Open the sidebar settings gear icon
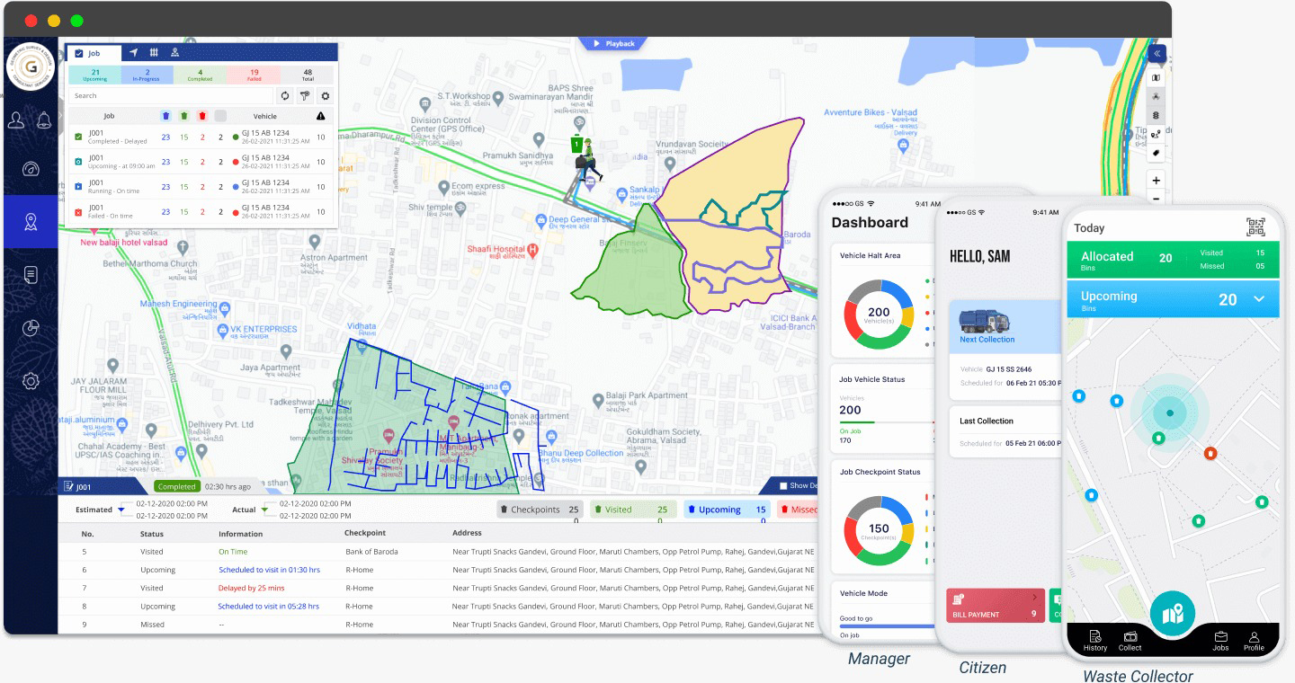 (31, 381)
